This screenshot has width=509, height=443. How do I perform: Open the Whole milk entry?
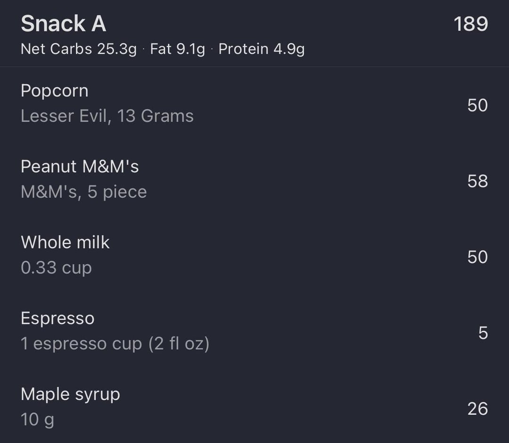point(65,242)
